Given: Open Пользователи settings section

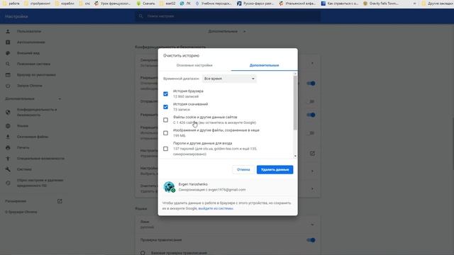Looking at the screenshot, I should pos(29,31).
